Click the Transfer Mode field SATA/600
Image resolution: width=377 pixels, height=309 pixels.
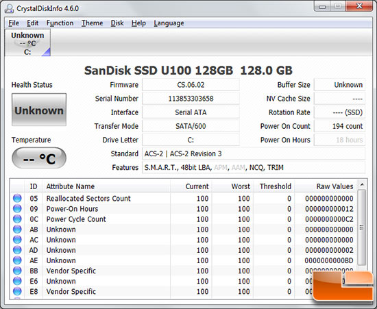[191, 126]
